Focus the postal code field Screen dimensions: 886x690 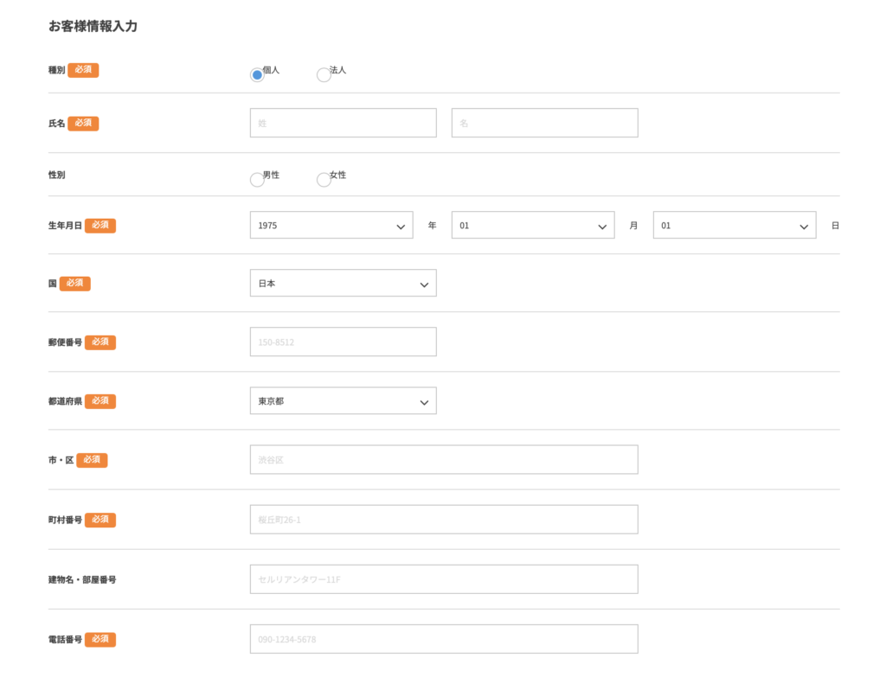click(343, 342)
